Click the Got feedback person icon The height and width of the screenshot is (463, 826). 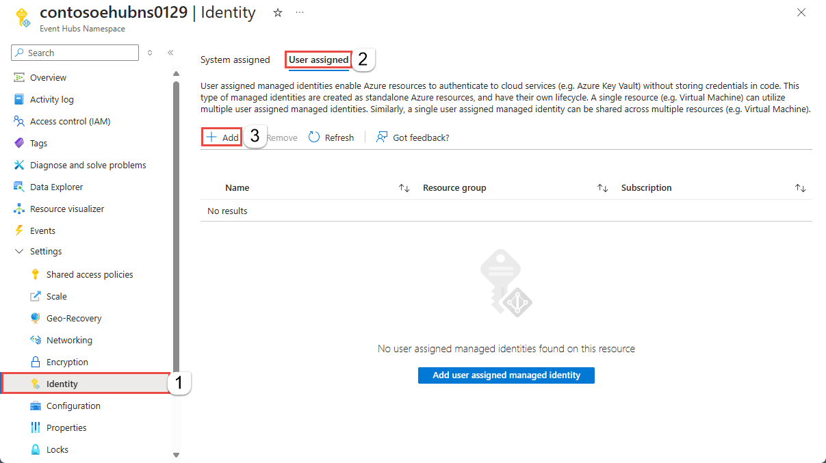[x=382, y=137]
